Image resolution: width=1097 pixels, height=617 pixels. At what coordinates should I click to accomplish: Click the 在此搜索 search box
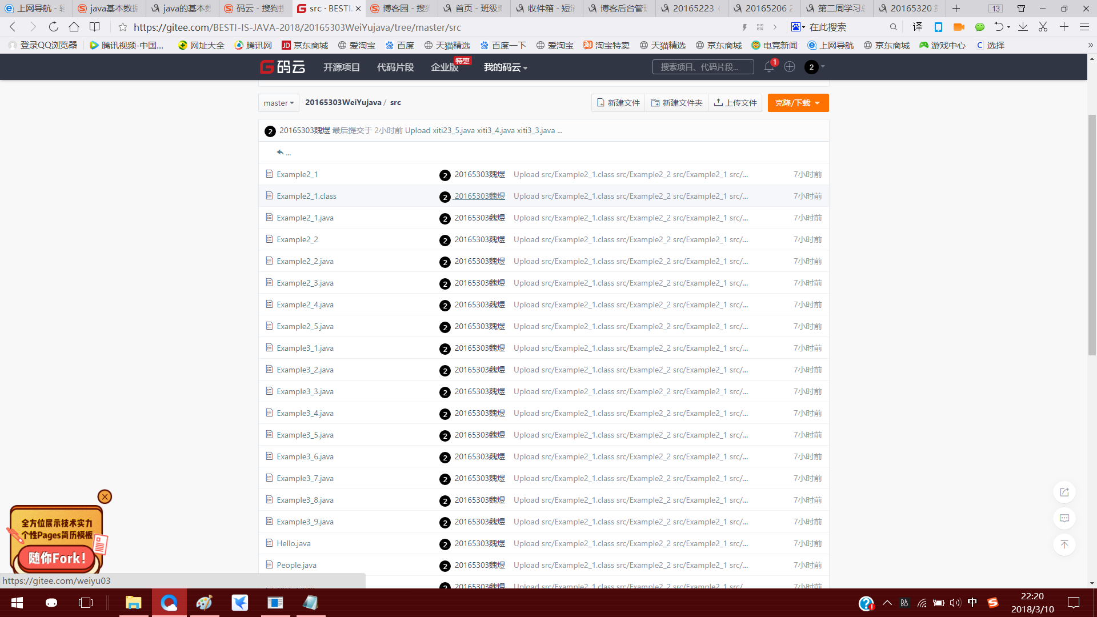(846, 27)
